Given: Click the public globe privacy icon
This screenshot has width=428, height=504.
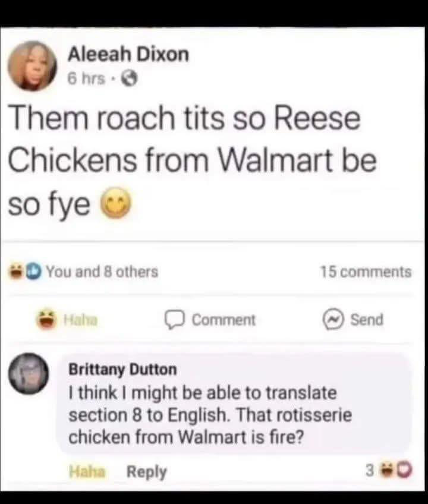Looking at the screenshot, I should point(130,78).
